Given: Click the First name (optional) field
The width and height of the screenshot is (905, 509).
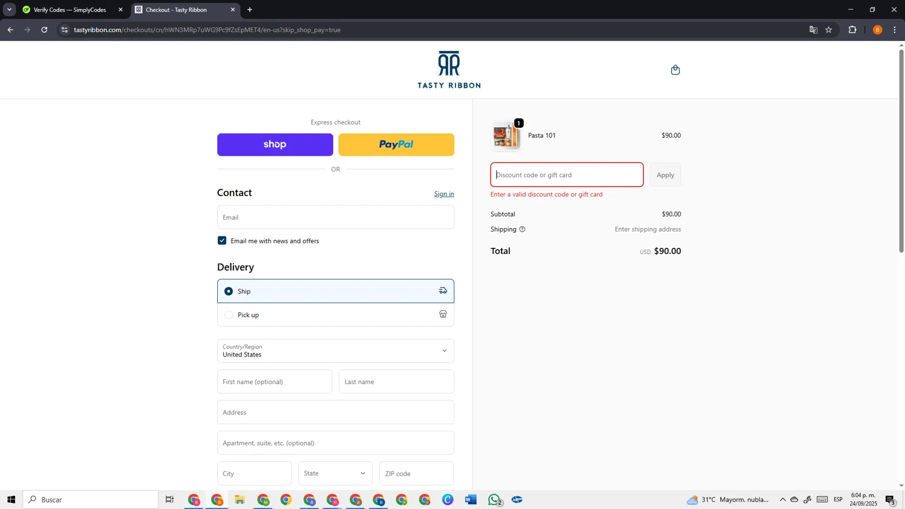Looking at the screenshot, I should pyautogui.click(x=275, y=382).
